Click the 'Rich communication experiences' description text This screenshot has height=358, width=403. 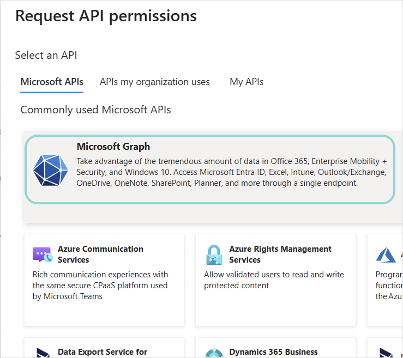click(x=100, y=286)
